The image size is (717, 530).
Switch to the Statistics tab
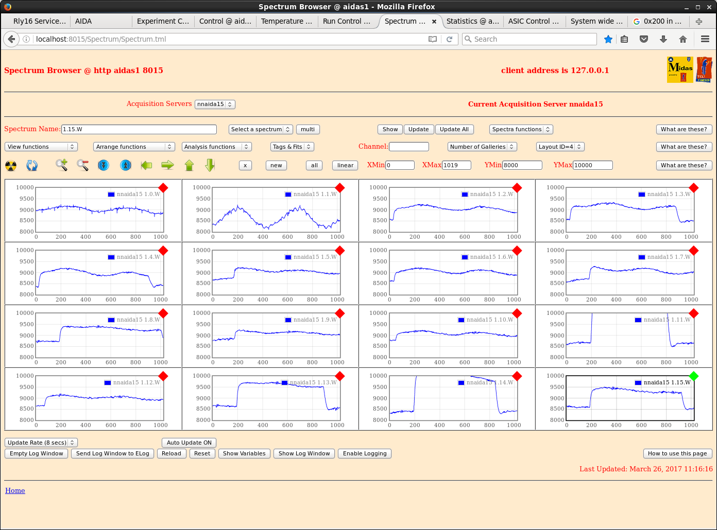472,21
